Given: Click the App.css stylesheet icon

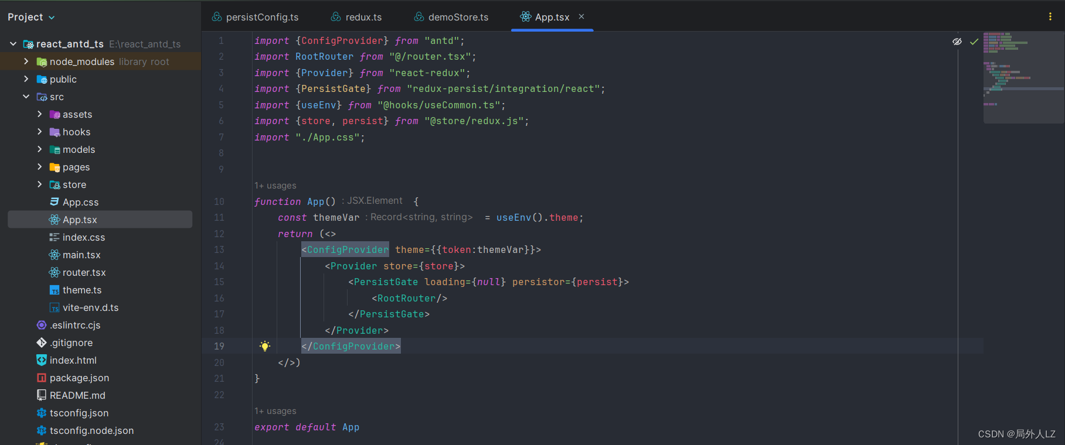Looking at the screenshot, I should pos(55,202).
